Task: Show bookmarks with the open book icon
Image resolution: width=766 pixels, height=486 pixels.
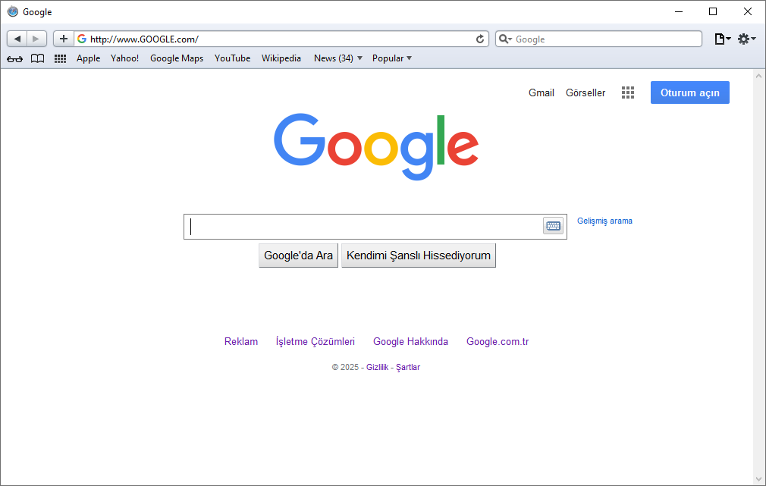Action: point(38,58)
